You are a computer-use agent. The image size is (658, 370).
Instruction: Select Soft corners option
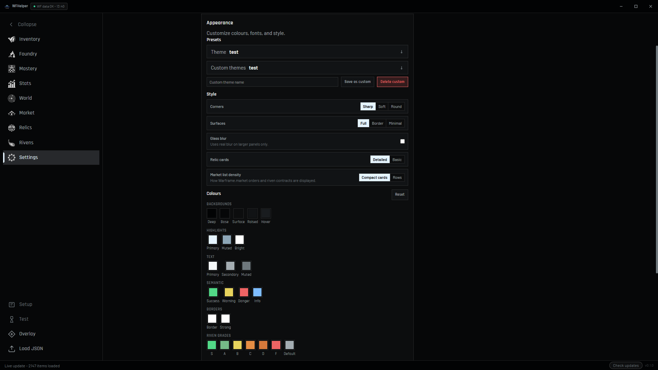pyautogui.click(x=382, y=107)
